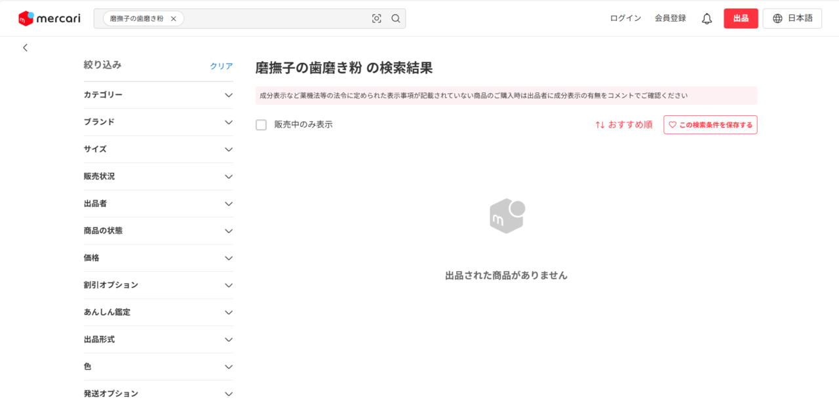Open notifications bell icon
Viewport: 839px width, 404px height.
[707, 18]
